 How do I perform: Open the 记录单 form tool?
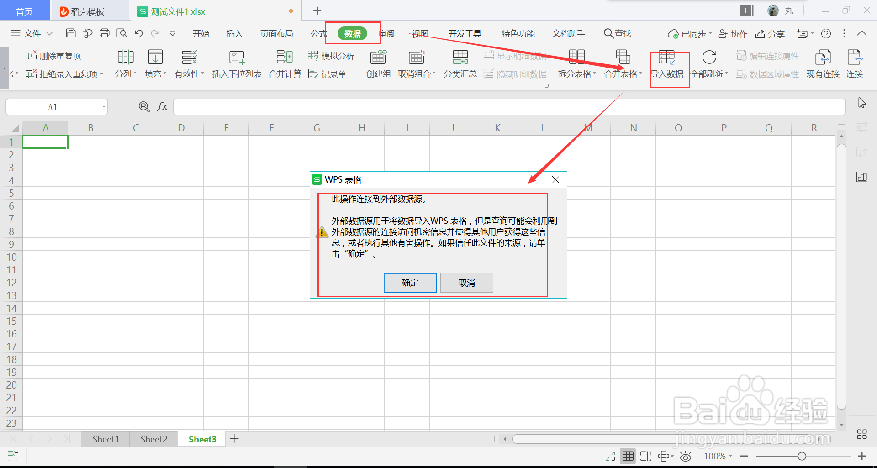[327, 74]
